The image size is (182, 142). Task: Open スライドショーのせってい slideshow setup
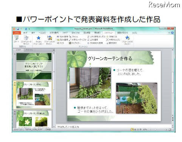click(26, 40)
